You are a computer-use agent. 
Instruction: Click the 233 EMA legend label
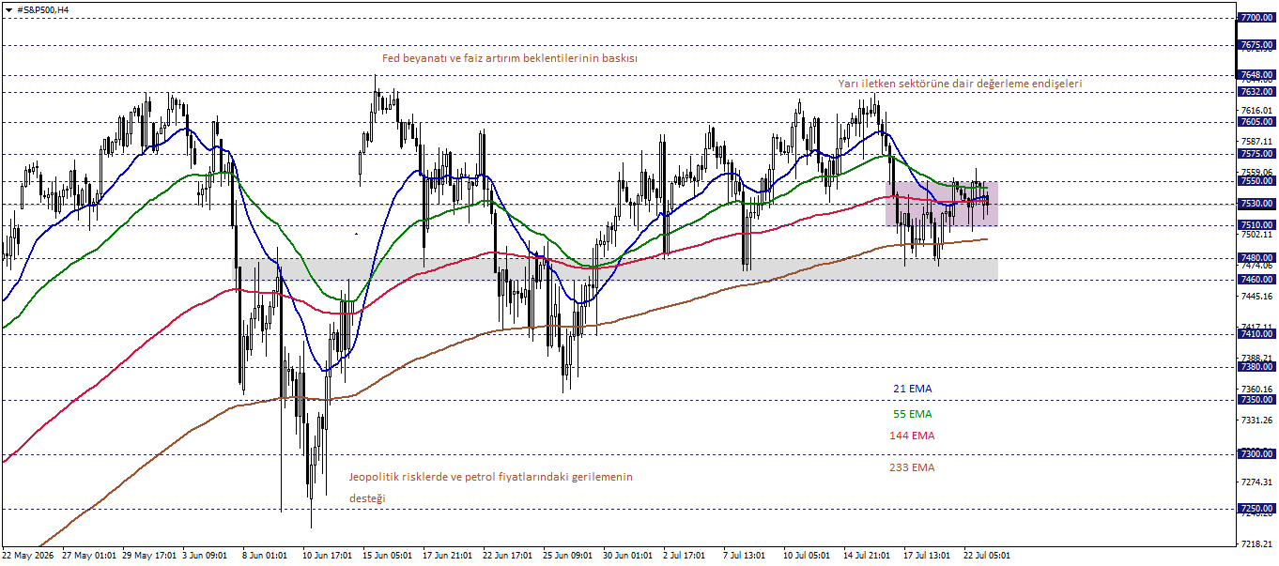[x=912, y=467]
